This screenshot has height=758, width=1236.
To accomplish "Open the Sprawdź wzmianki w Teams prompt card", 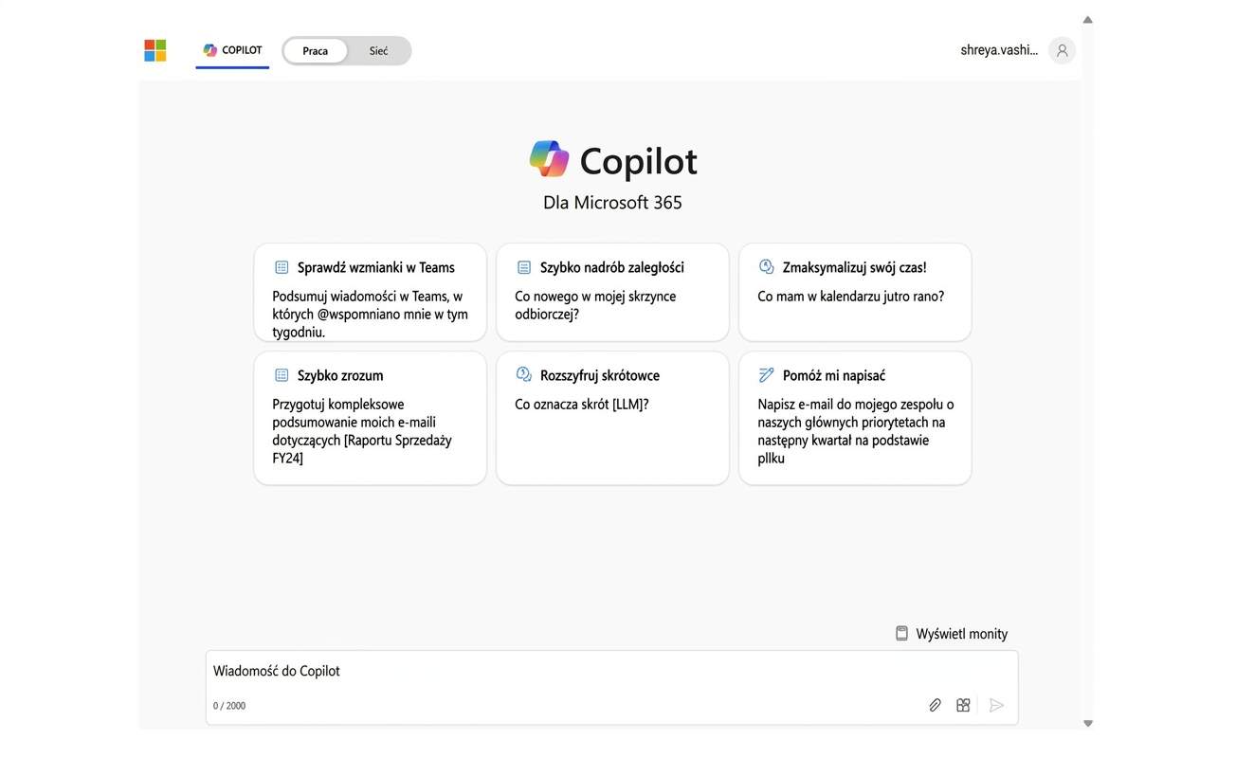I will click(370, 292).
